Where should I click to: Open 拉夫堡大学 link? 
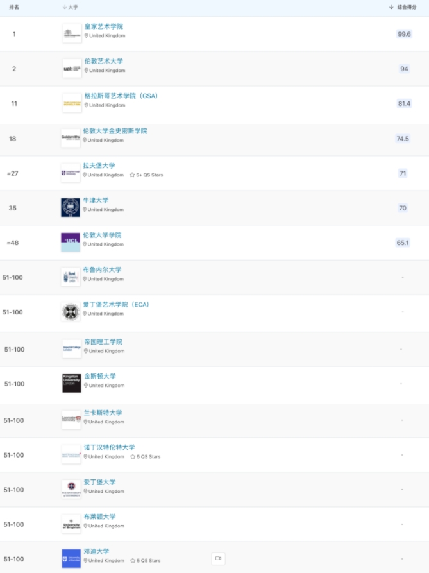(99, 166)
